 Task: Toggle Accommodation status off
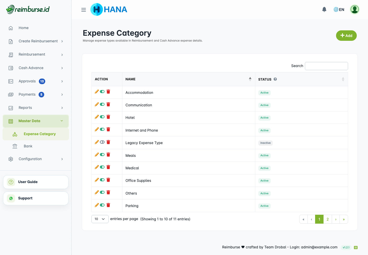pyautogui.click(x=102, y=92)
